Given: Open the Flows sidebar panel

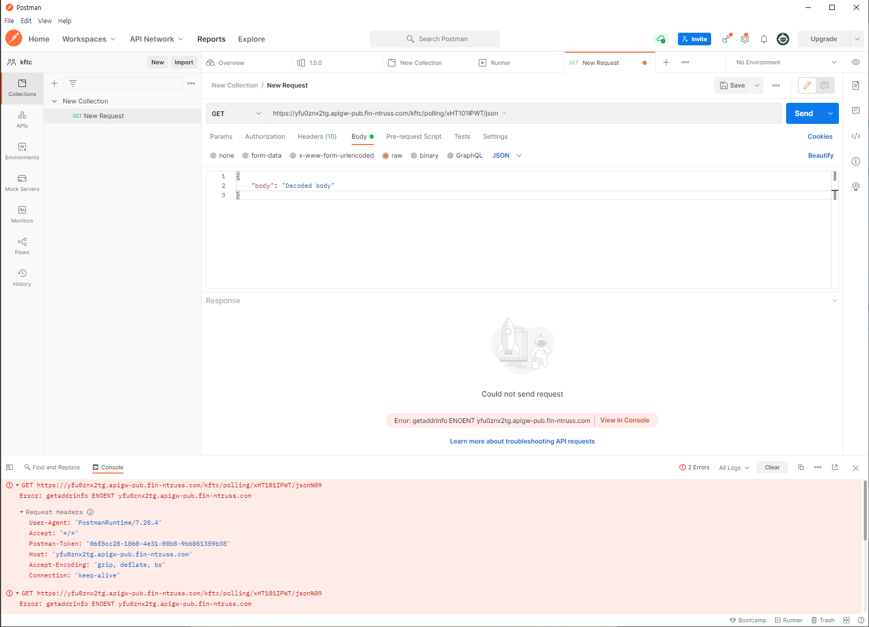Looking at the screenshot, I should (22, 246).
